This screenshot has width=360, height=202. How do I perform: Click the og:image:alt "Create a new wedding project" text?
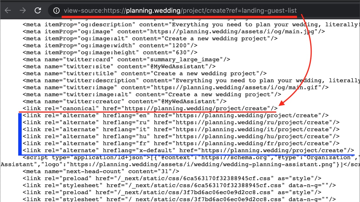coord(216,38)
